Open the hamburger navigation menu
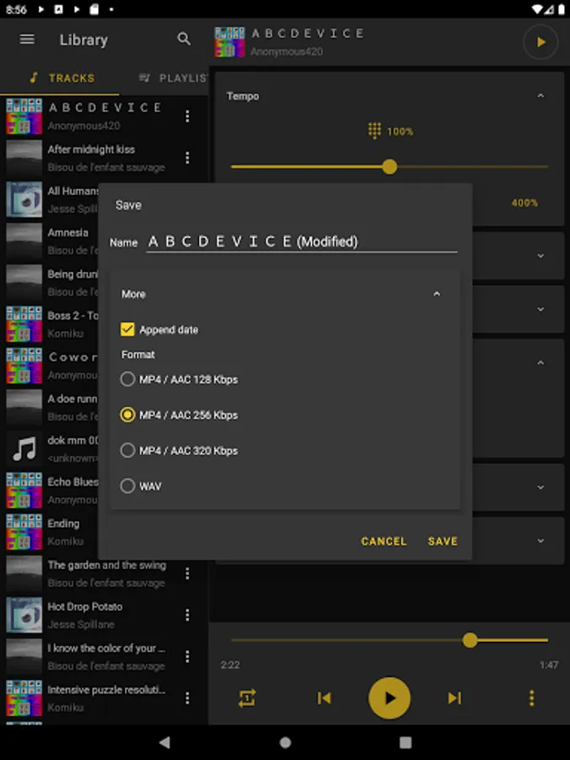Viewport: 570px width, 760px height. [27, 39]
